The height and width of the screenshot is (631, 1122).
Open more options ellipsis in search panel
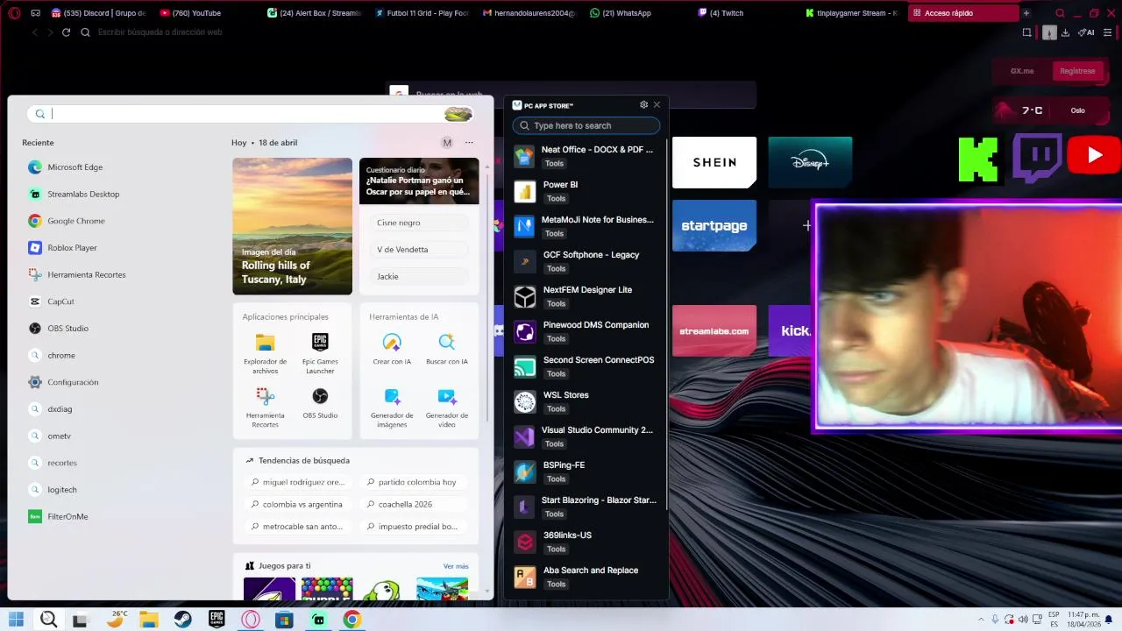[469, 142]
